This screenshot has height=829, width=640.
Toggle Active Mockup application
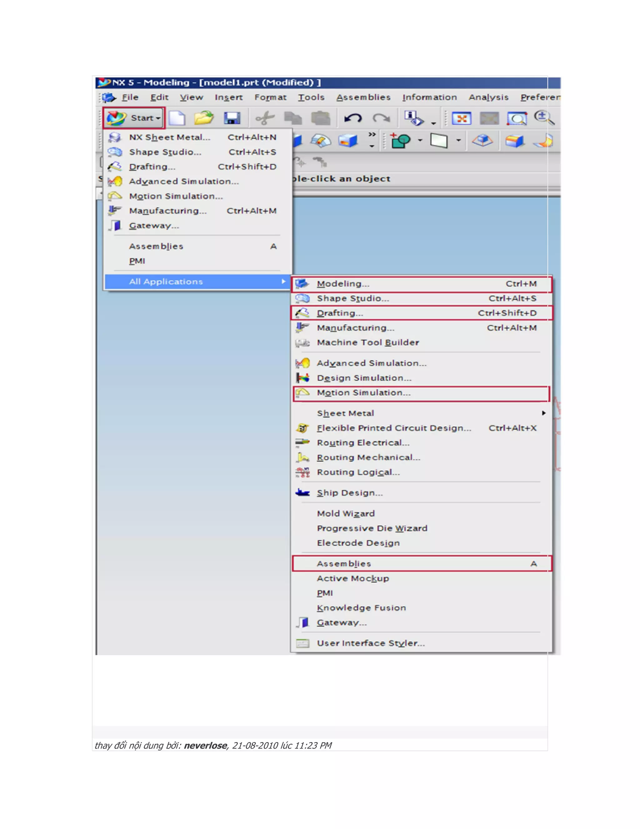(x=352, y=578)
